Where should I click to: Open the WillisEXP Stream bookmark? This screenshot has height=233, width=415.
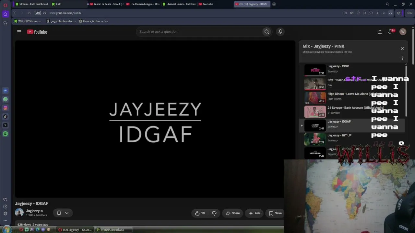pos(28,21)
